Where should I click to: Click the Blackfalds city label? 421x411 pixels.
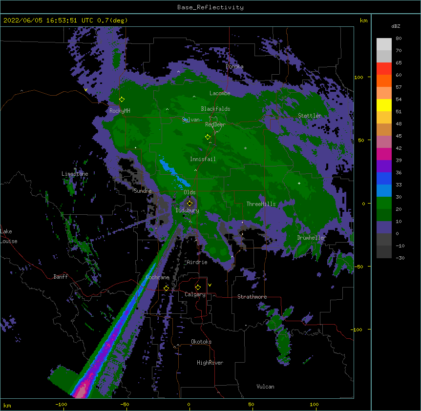point(215,109)
